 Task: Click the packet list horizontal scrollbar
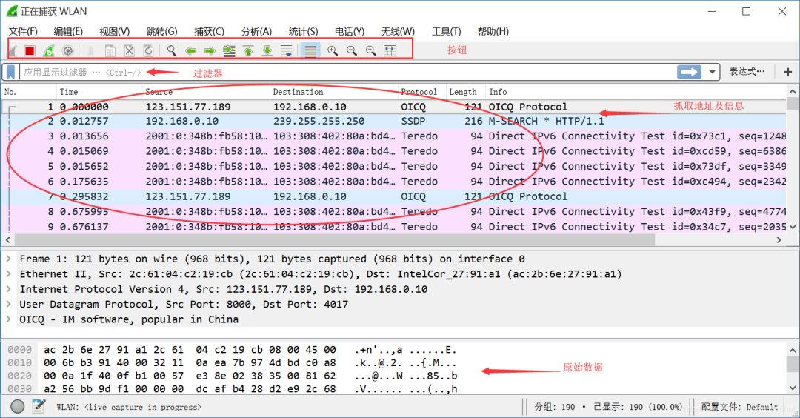335,240
